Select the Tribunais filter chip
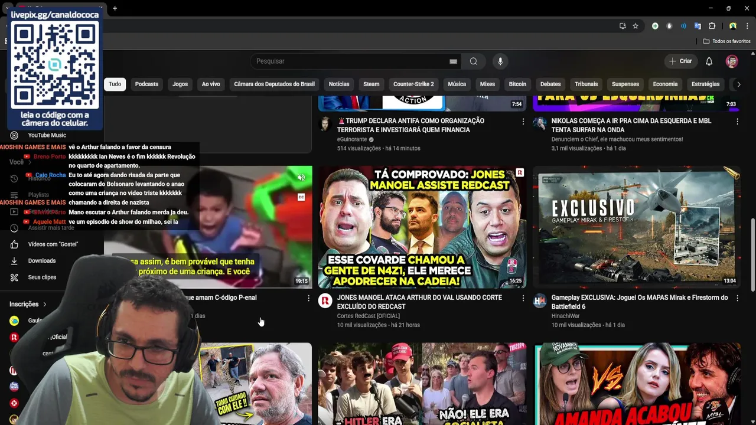756x425 pixels. 586,84
